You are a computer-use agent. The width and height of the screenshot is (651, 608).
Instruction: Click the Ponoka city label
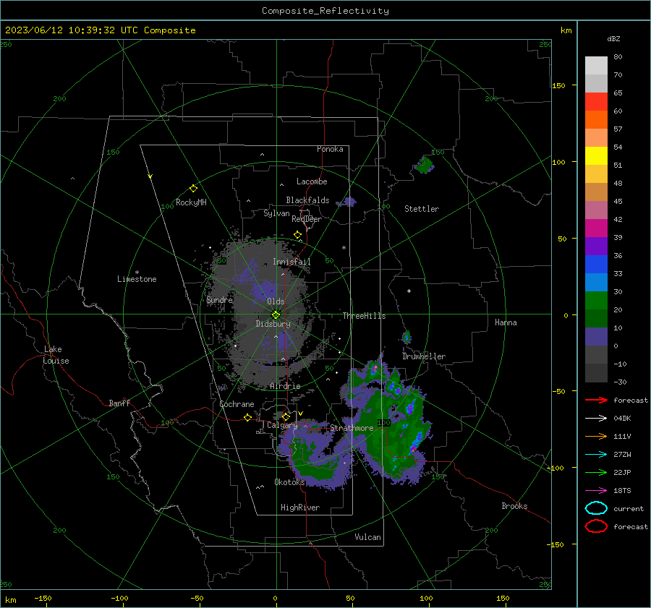tap(330, 149)
